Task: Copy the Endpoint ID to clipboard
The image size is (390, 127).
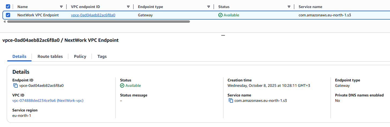Action: pyautogui.click(x=16, y=86)
